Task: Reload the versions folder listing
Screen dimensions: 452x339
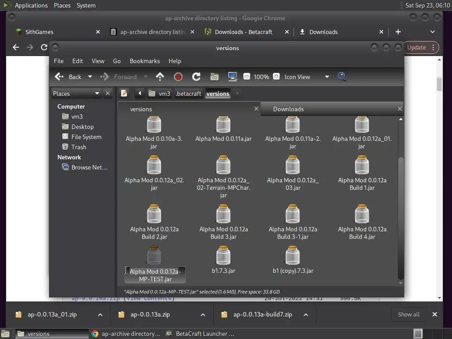Action: point(196,77)
